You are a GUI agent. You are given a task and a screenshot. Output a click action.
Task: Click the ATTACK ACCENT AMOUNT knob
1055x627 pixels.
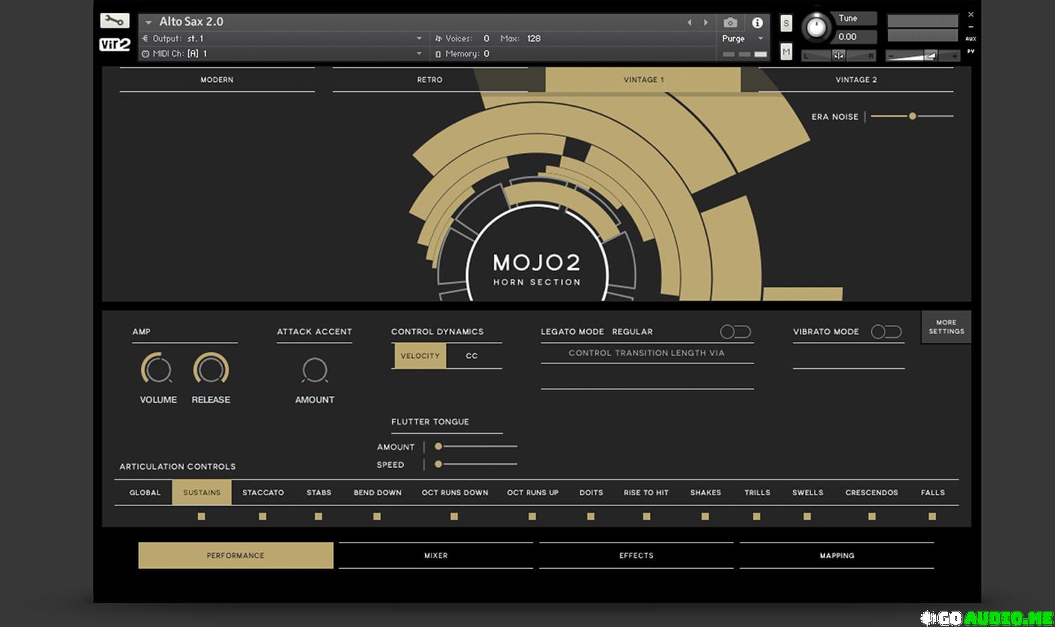[x=314, y=370]
